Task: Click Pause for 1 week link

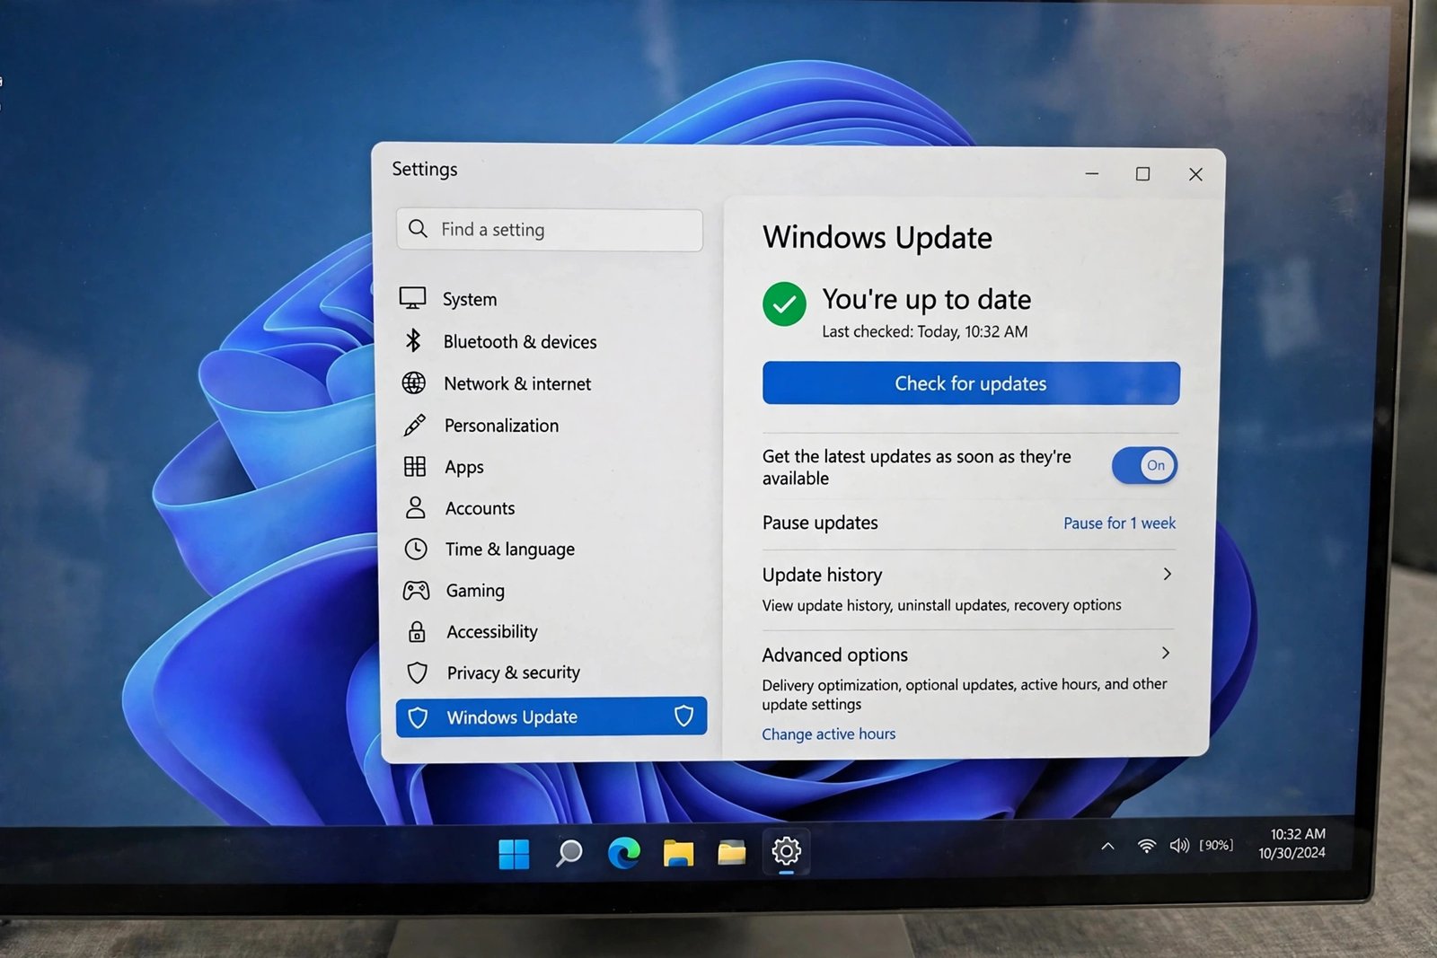Action: (x=1119, y=523)
